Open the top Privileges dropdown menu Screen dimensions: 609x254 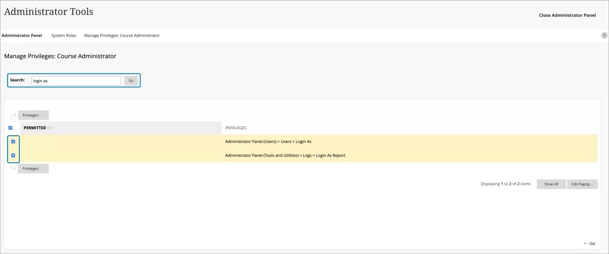click(x=33, y=115)
